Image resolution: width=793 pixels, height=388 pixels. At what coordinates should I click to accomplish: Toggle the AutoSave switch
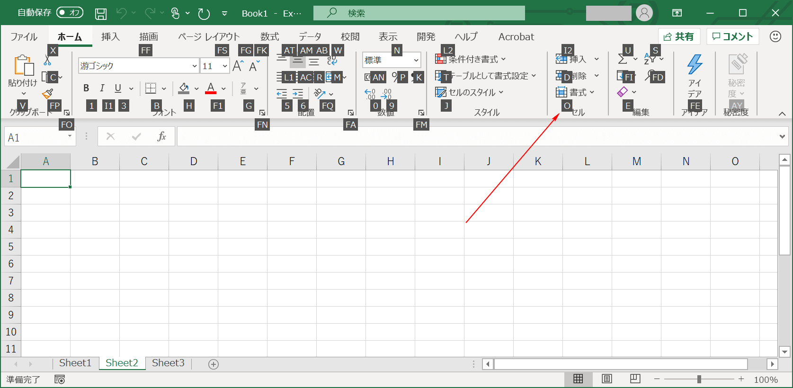70,13
